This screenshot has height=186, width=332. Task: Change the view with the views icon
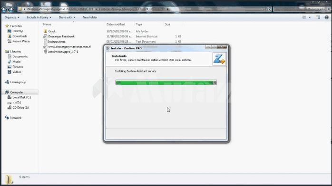(304, 17)
